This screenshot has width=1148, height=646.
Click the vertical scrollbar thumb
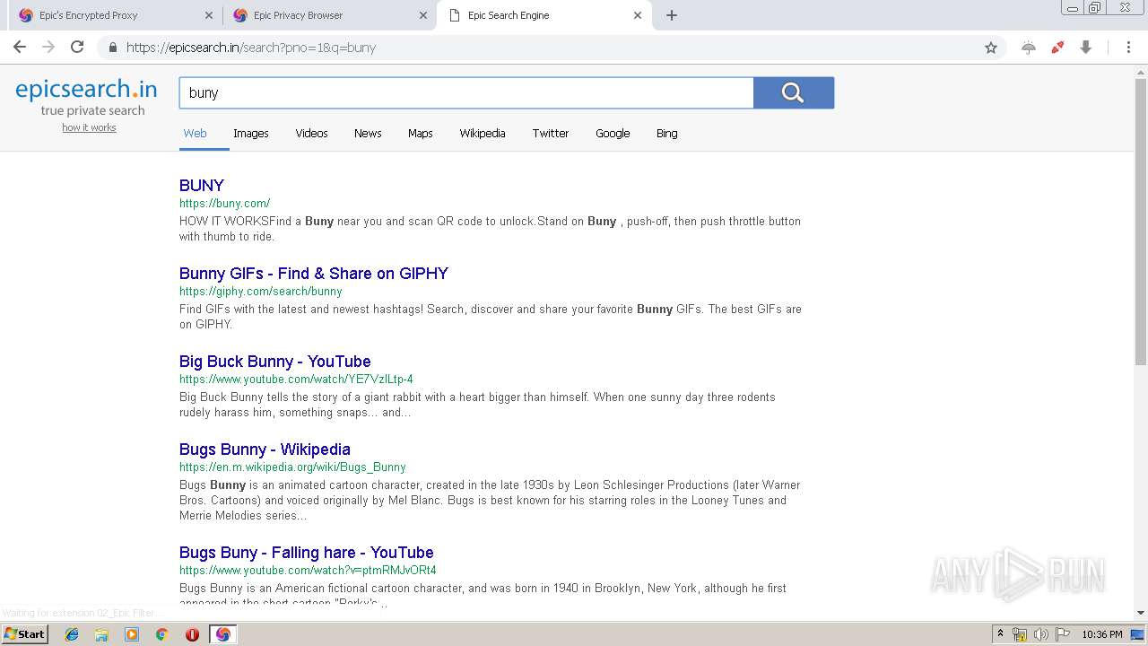tap(1141, 221)
